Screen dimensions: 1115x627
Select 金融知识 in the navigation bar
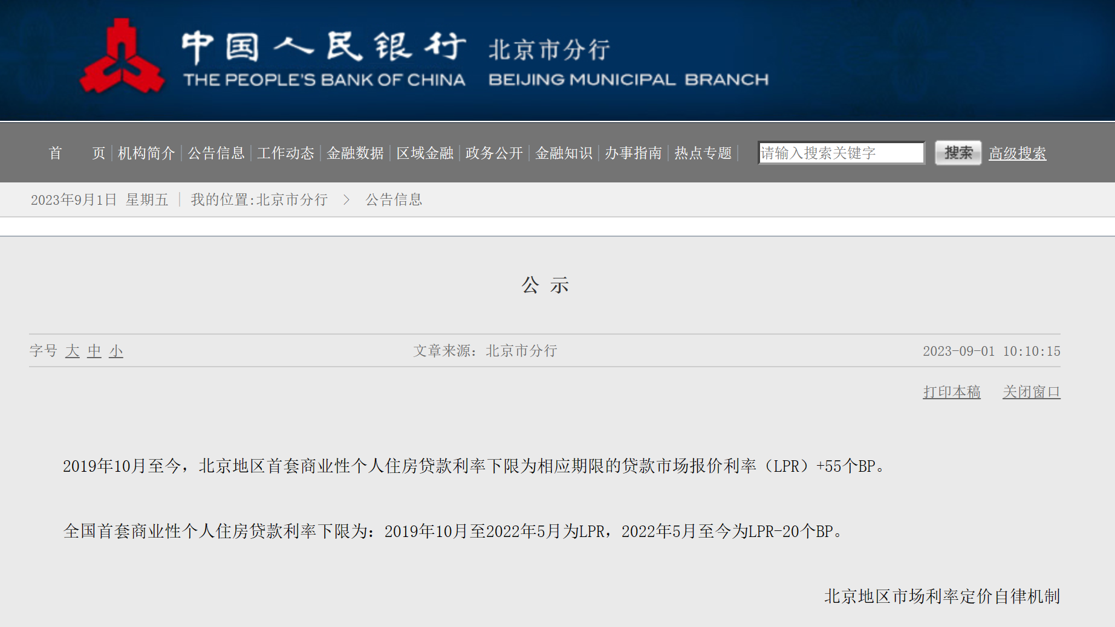tap(564, 153)
